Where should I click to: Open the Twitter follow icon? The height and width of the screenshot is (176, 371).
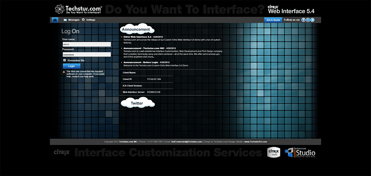click(312, 20)
